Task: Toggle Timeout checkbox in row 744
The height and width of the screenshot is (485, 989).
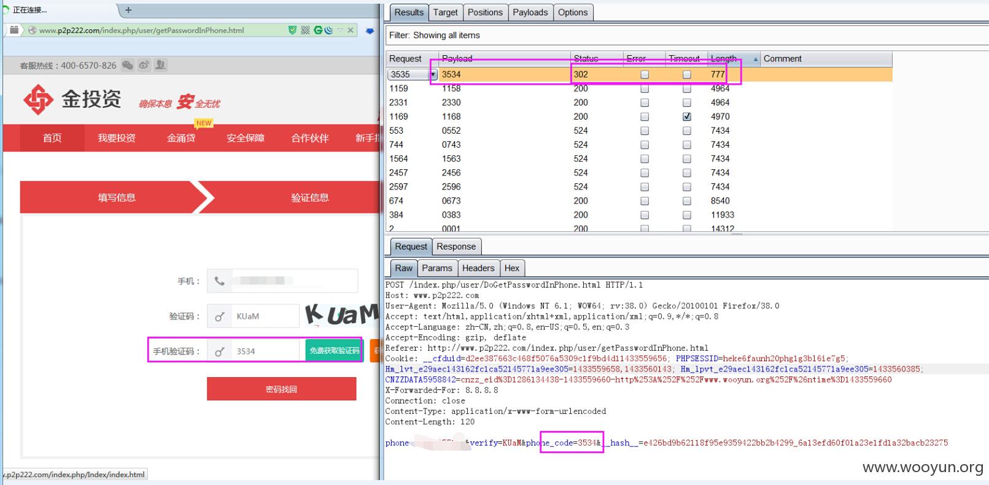Action: [687, 145]
